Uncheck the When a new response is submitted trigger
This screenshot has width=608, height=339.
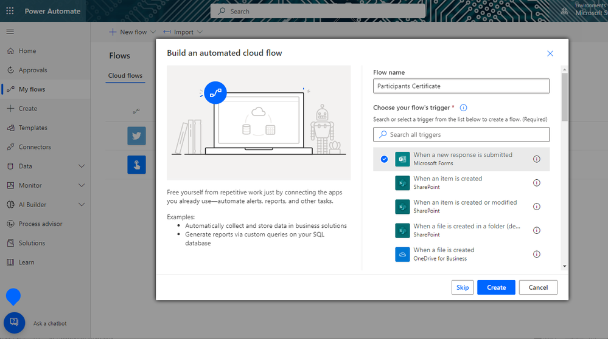(x=384, y=159)
